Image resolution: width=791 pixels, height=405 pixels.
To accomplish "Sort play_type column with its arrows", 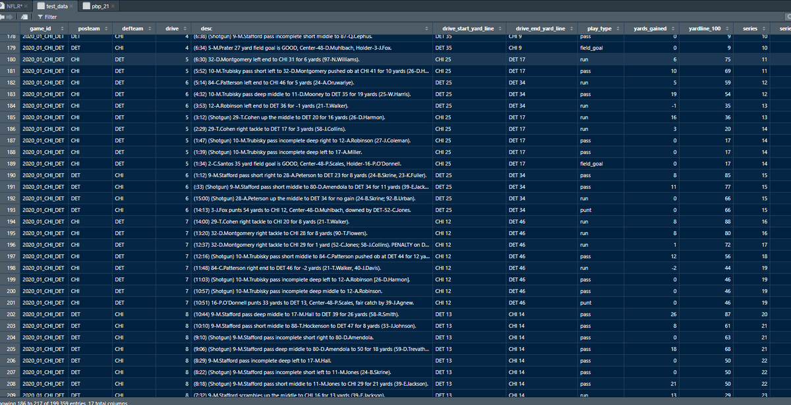I will coord(619,29).
